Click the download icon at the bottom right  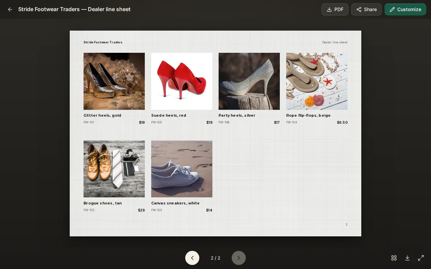point(407,258)
